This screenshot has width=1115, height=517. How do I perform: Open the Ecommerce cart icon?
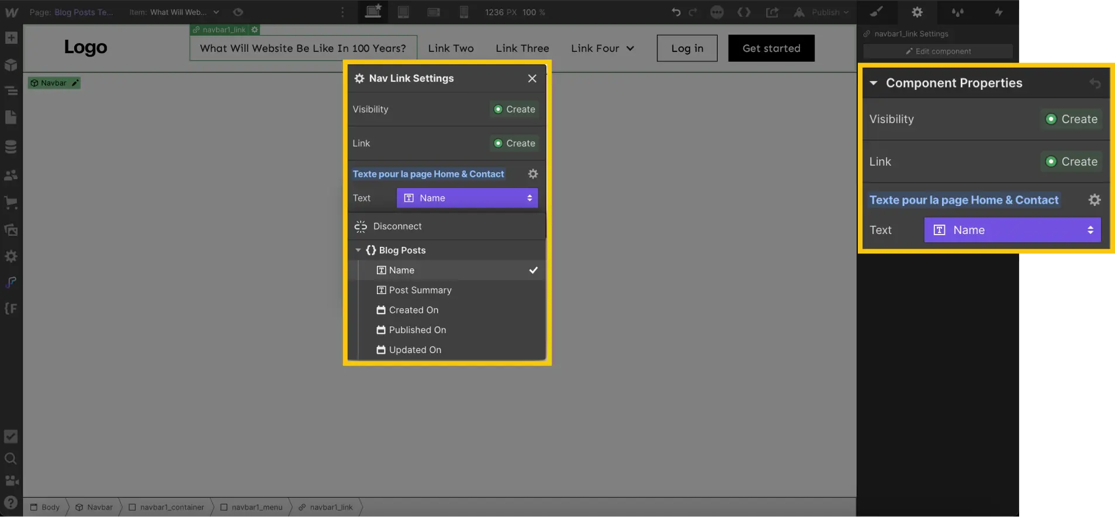(11, 202)
